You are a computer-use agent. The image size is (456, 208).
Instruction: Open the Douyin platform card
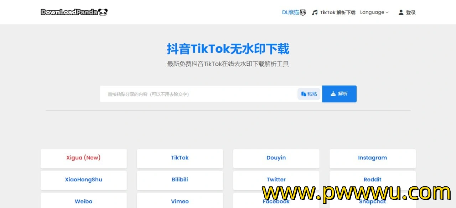[276, 158]
